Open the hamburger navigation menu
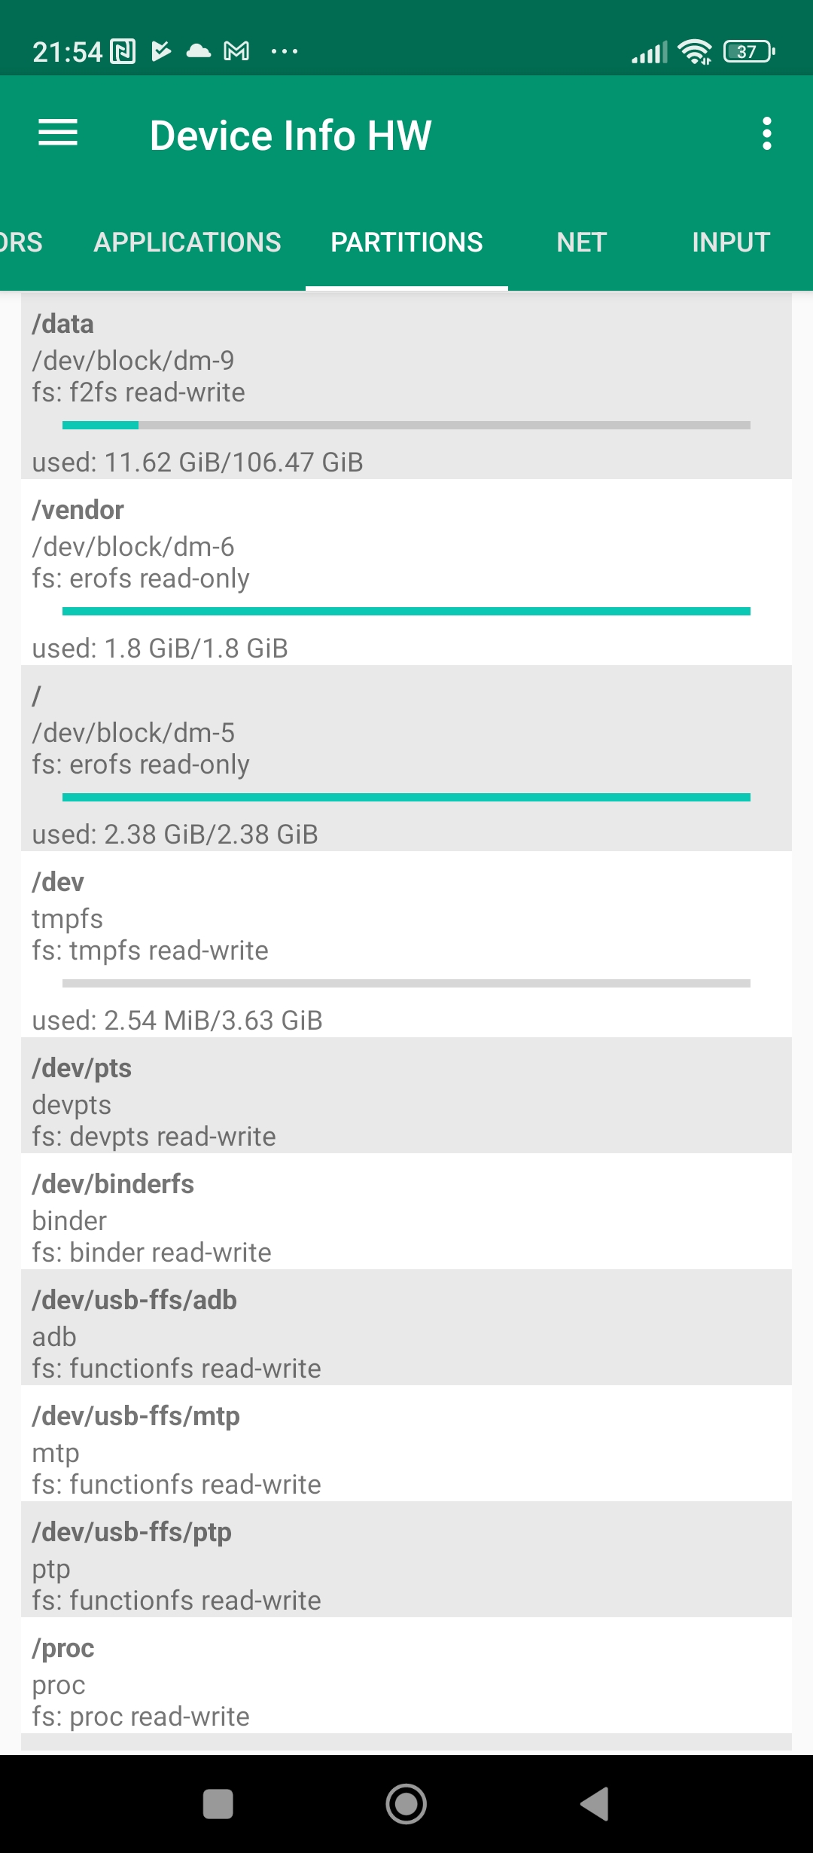The height and width of the screenshot is (1853, 813). click(58, 133)
